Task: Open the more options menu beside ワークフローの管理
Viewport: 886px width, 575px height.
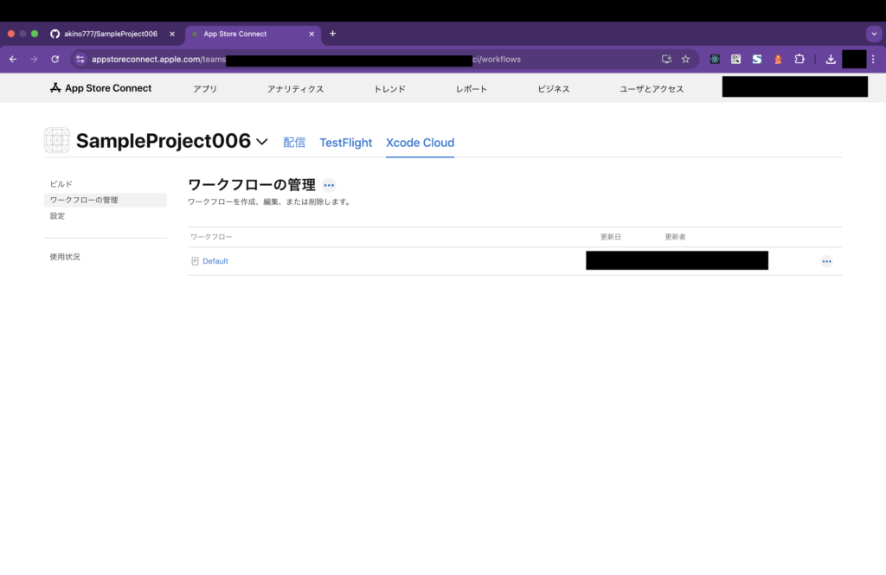Action: pyautogui.click(x=329, y=185)
